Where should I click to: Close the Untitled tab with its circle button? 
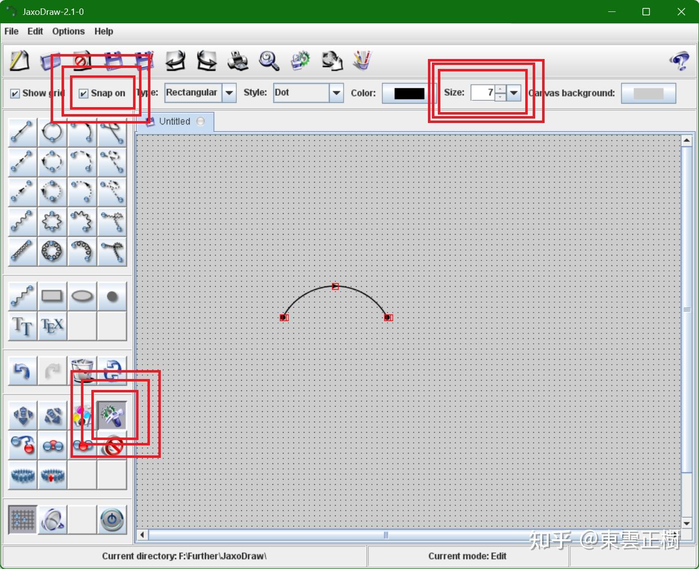(x=201, y=122)
